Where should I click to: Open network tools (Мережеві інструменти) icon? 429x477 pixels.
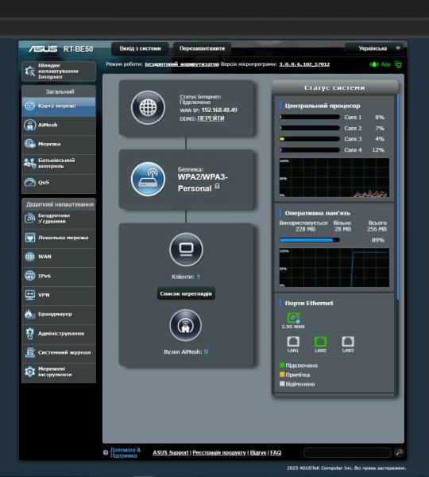pos(30,371)
